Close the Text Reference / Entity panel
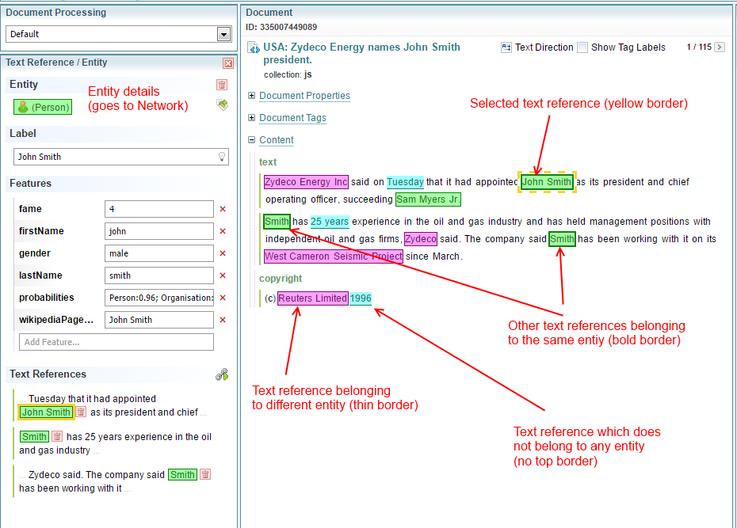 228,63
